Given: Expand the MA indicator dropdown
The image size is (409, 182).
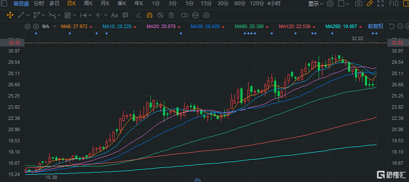Looking at the screenshot, I should pos(54,26).
